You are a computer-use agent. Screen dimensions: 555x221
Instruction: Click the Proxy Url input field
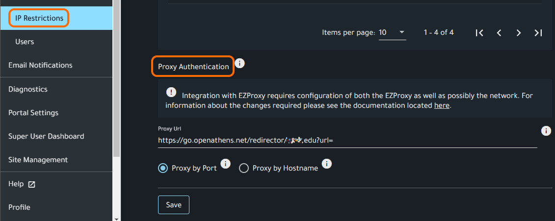(344, 140)
